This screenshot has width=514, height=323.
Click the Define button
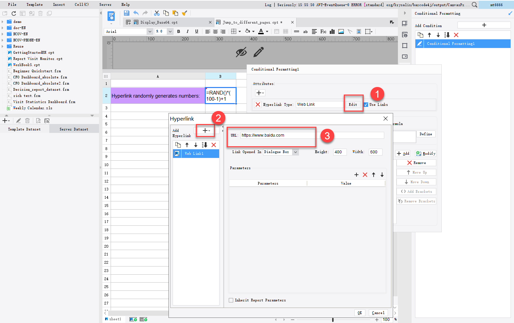click(x=426, y=134)
